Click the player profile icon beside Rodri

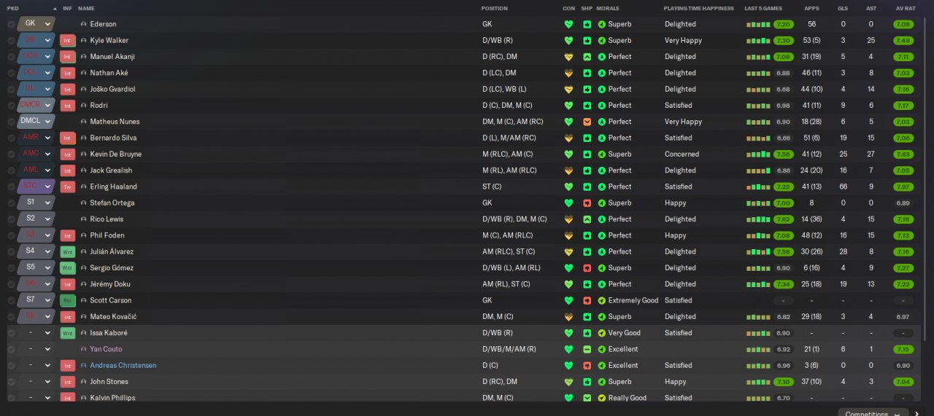(x=84, y=106)
